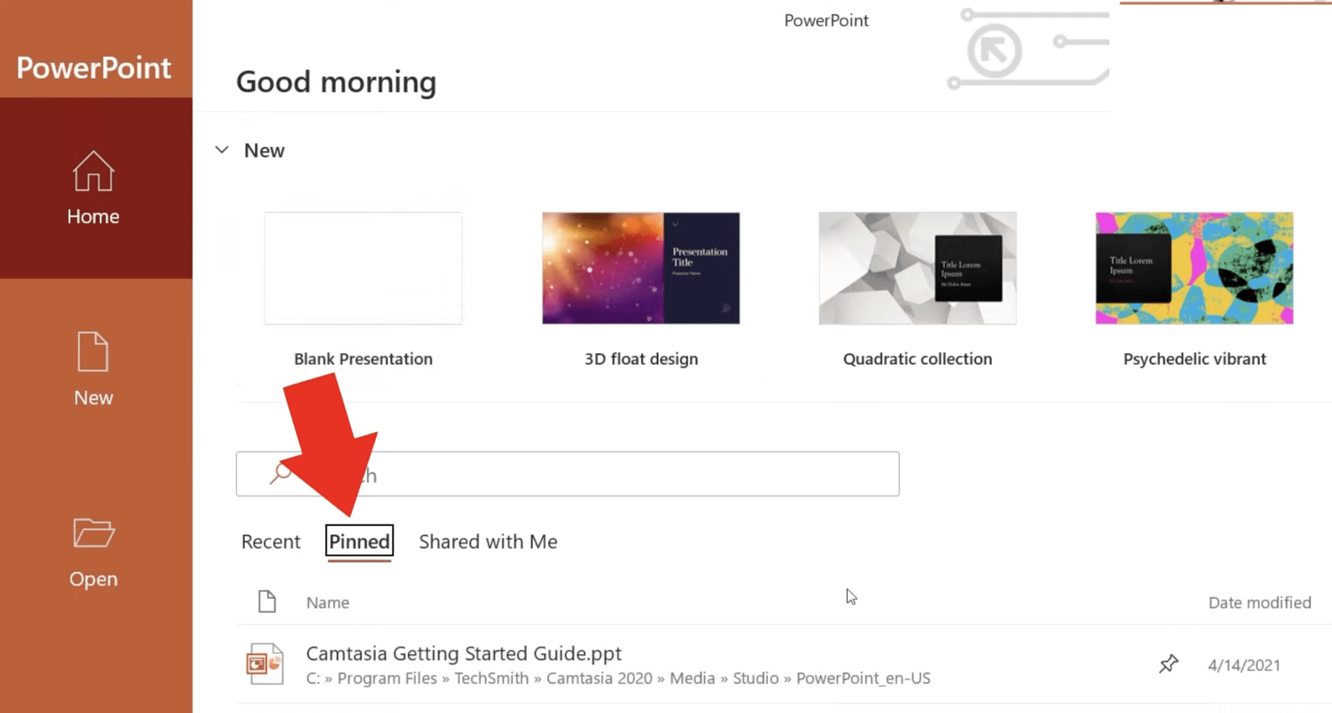Switch to the Recent tab
The height and width of the screenshot is (713, 1332).
click(x=271, y=541)
